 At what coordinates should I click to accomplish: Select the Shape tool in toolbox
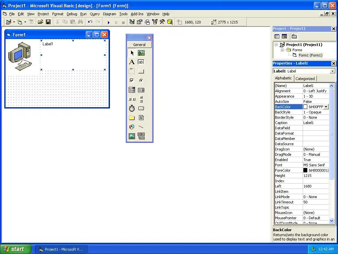tap(132, 127)
